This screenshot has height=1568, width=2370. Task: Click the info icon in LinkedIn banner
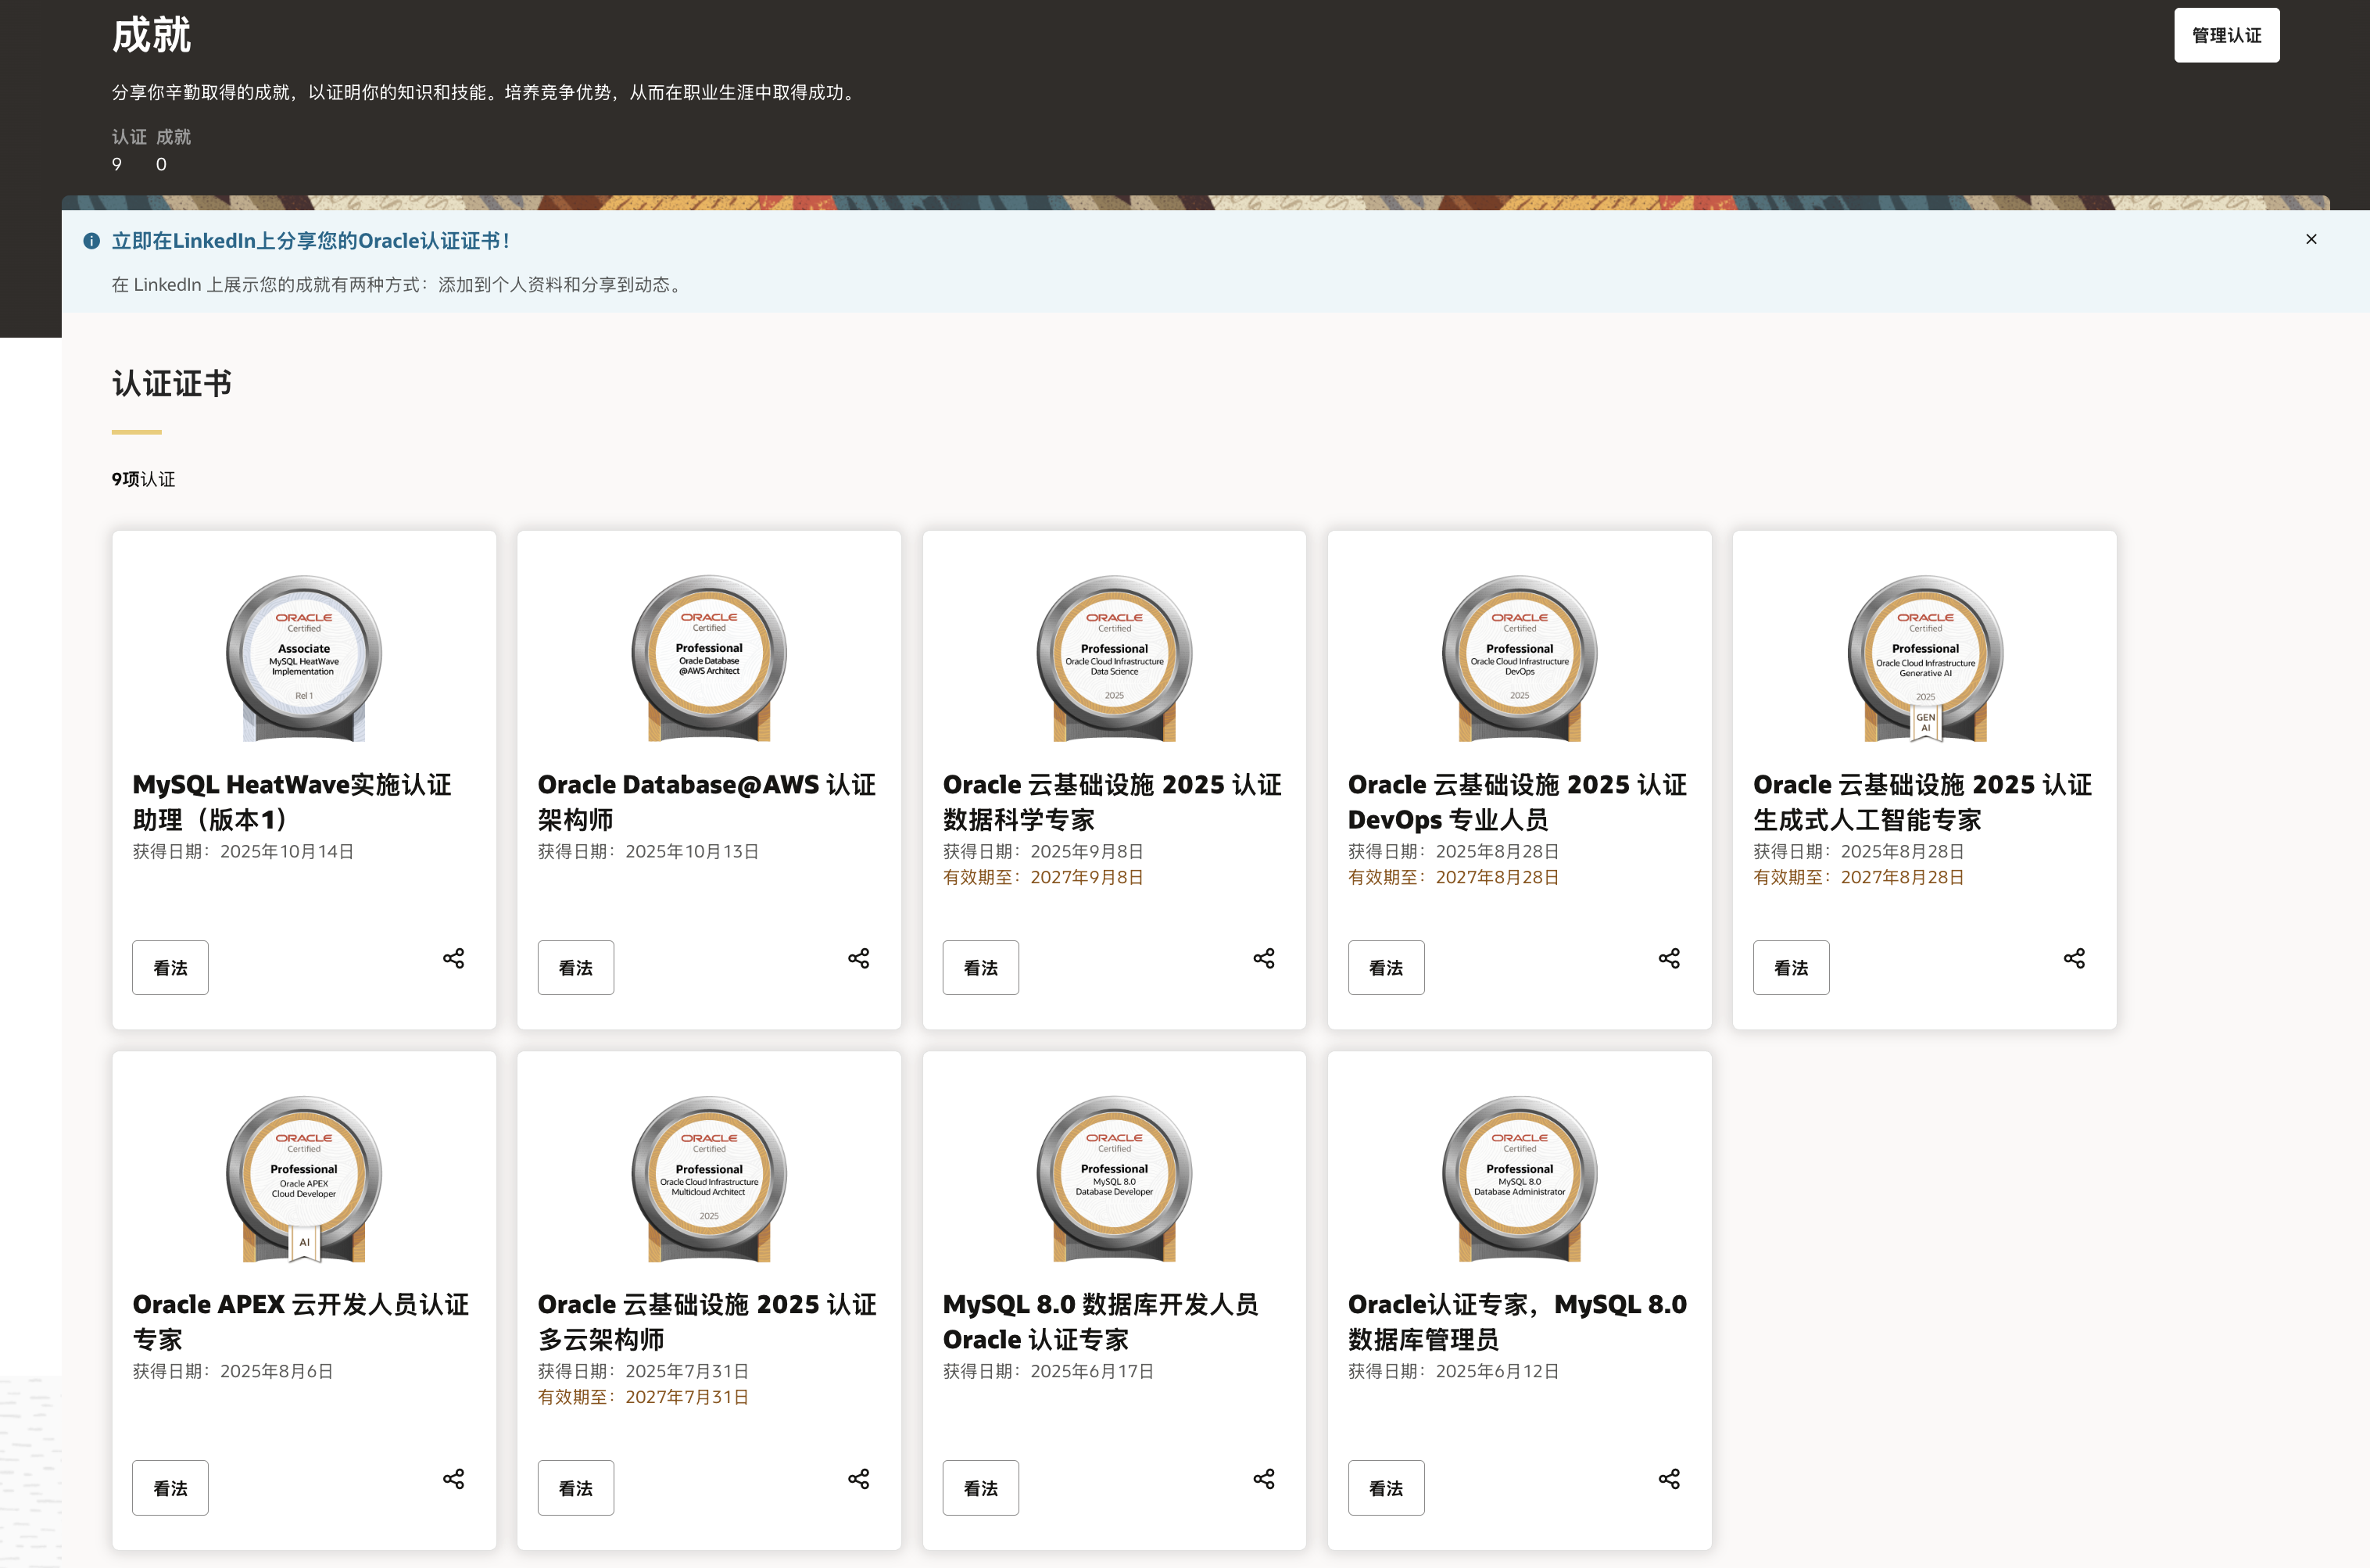[x=91, y=241]
